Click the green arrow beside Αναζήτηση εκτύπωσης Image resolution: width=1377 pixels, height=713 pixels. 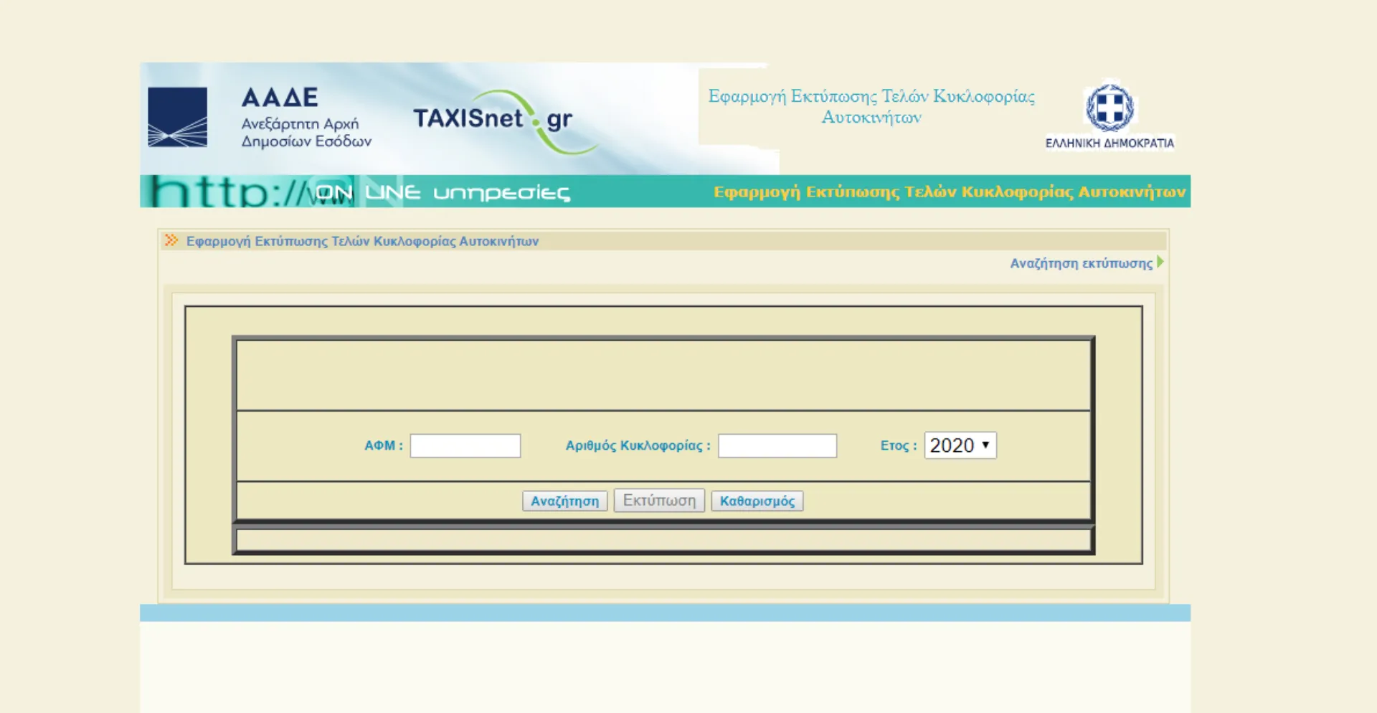[x=1160, y=263]
